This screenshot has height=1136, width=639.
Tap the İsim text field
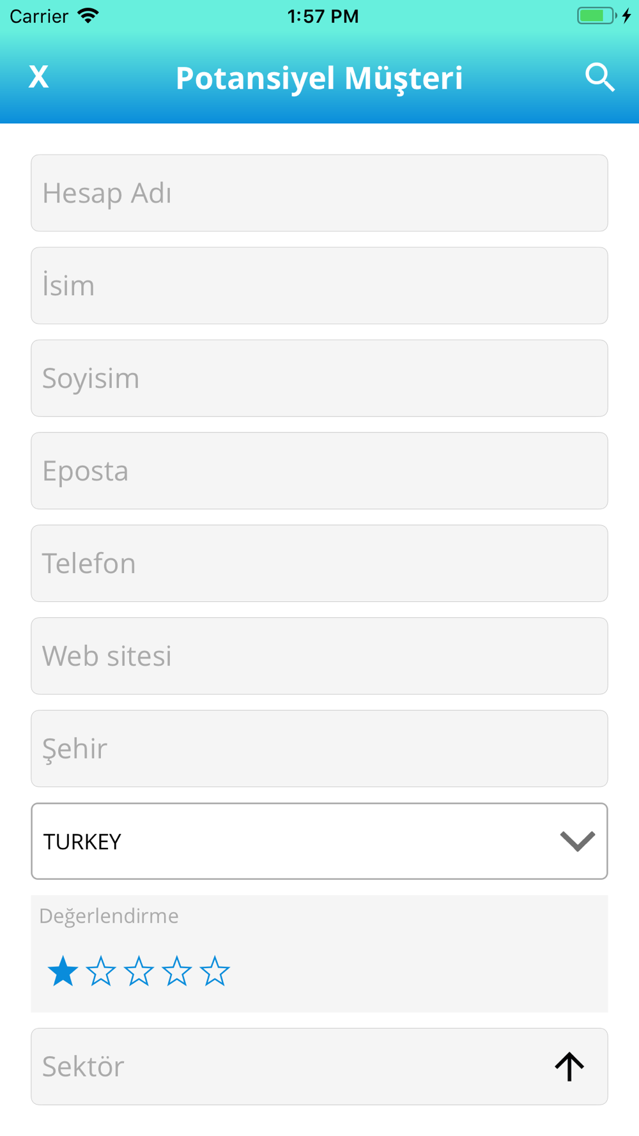click(x=319, y=286)
